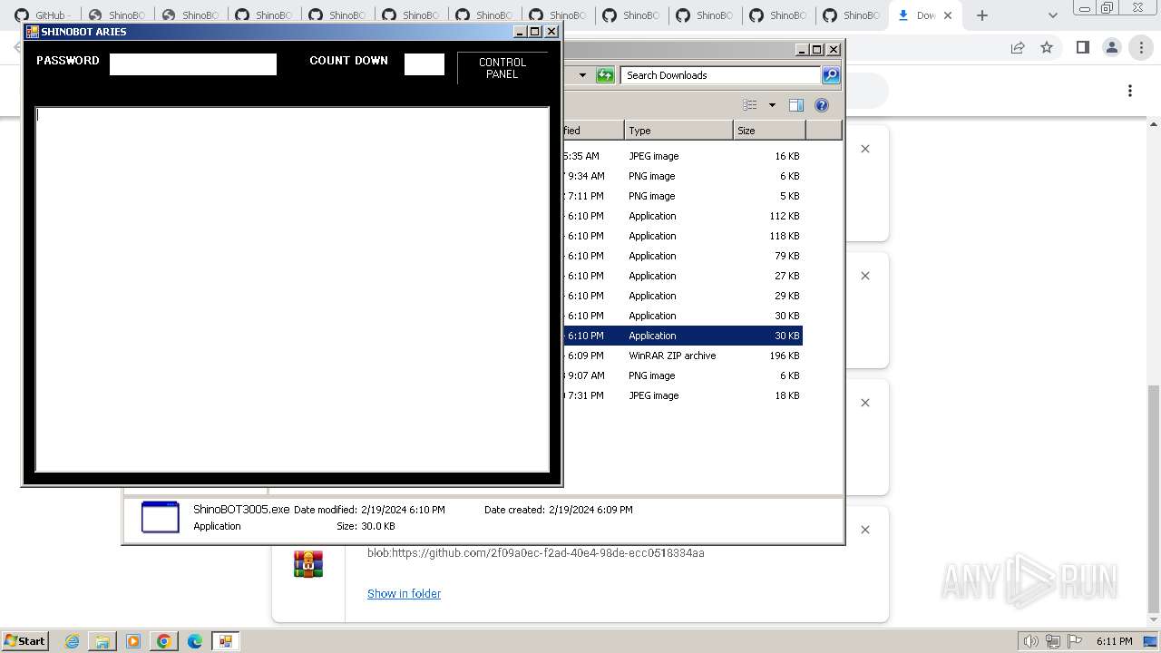The width and height of the screenshot is (1161, 653).
Task: Select the Application 27 KB row
Action: 682,276
